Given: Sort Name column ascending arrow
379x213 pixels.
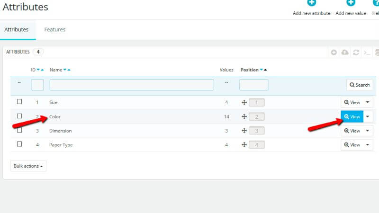Looking at the screenshot, I should tap(69, 70).
